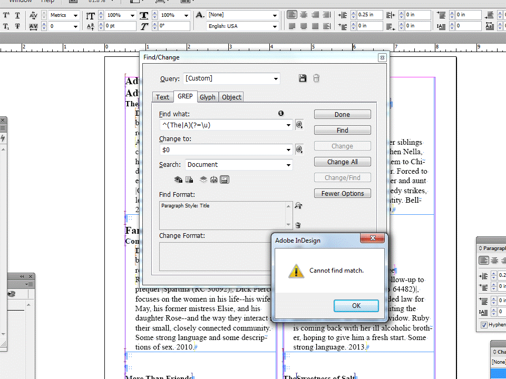The image size is (506, 379).
Task: Click the left indent 0.25 in field
Action: [370, 15]
